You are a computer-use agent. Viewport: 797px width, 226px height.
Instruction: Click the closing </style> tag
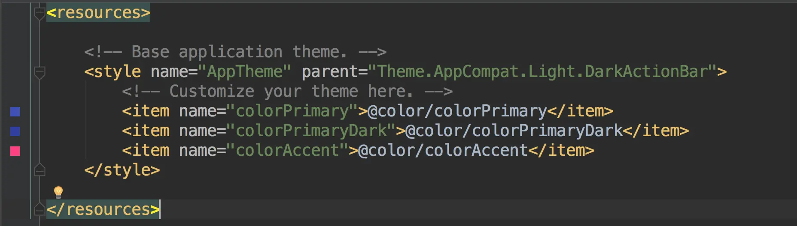(122, 170)
